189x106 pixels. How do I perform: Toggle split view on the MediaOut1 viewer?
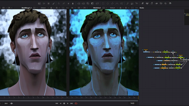tap(84, 8)
